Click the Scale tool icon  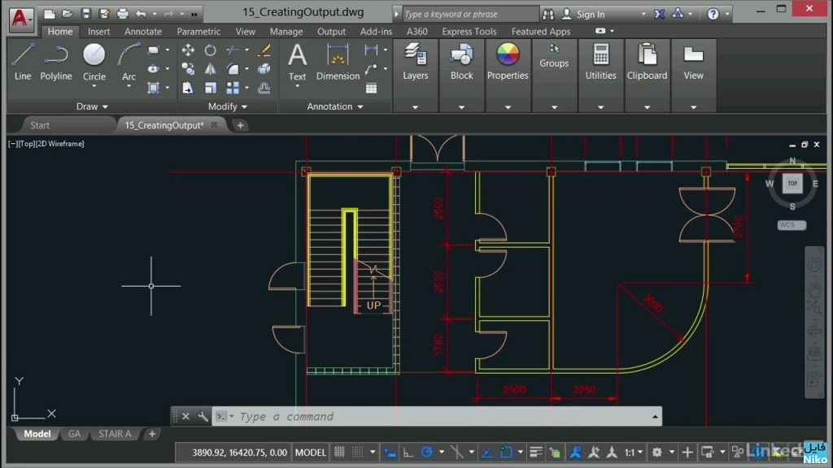point(211,88)
